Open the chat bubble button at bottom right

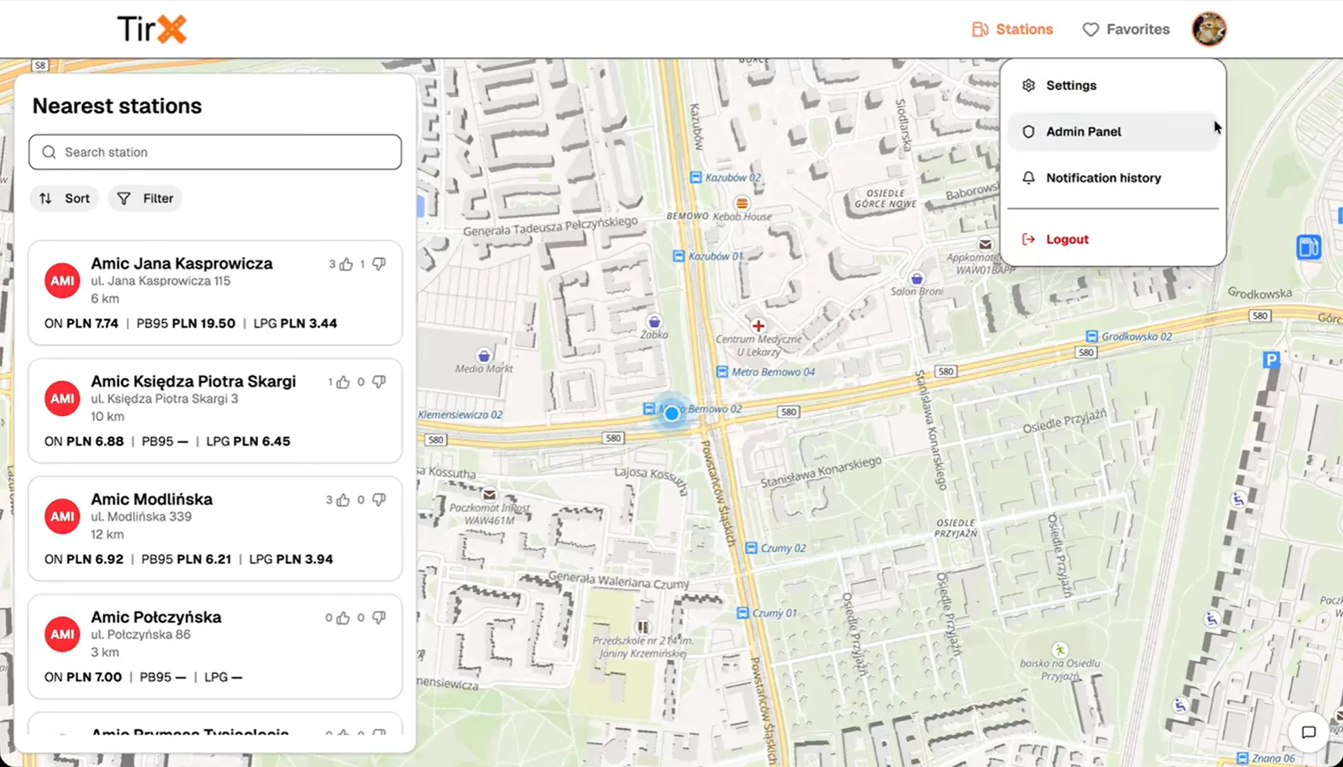click(1309, 733)
